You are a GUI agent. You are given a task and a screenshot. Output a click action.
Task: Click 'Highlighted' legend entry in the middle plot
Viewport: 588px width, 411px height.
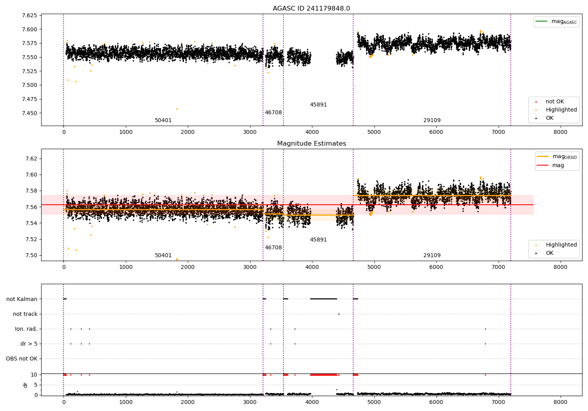pyautogui.click(x=556, y=245)
